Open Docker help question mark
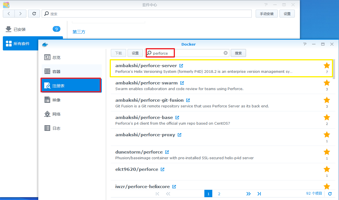The height and width of the screenshot is (200, 339). pyautogui.click(x=305, y=44)
